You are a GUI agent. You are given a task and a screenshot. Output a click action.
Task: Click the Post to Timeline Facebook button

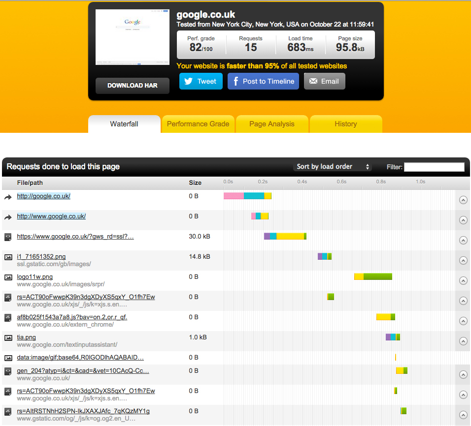pos(263,81)
